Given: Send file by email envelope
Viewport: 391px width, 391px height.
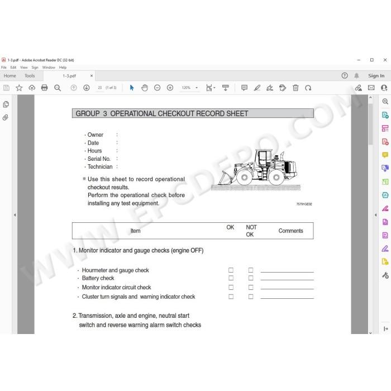Looking at the screenshot, I should [371, 88].
